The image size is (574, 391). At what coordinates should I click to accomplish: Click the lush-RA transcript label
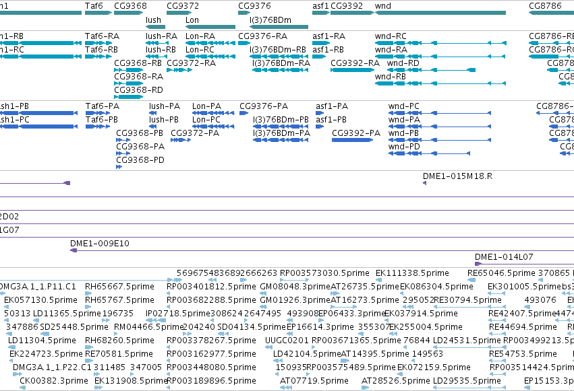161,36
